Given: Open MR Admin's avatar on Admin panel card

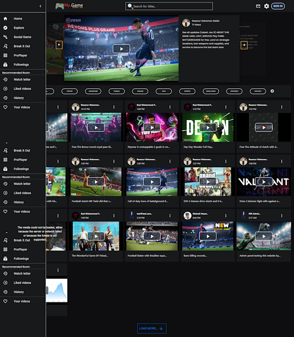Looking at the screenshot, I should pos(243,216).
